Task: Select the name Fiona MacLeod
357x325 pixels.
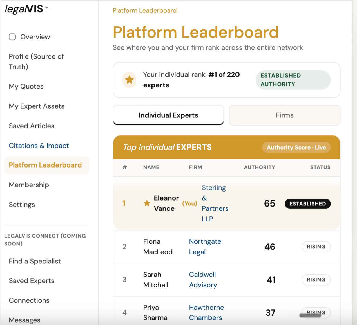Action: [x=158, y=247]
